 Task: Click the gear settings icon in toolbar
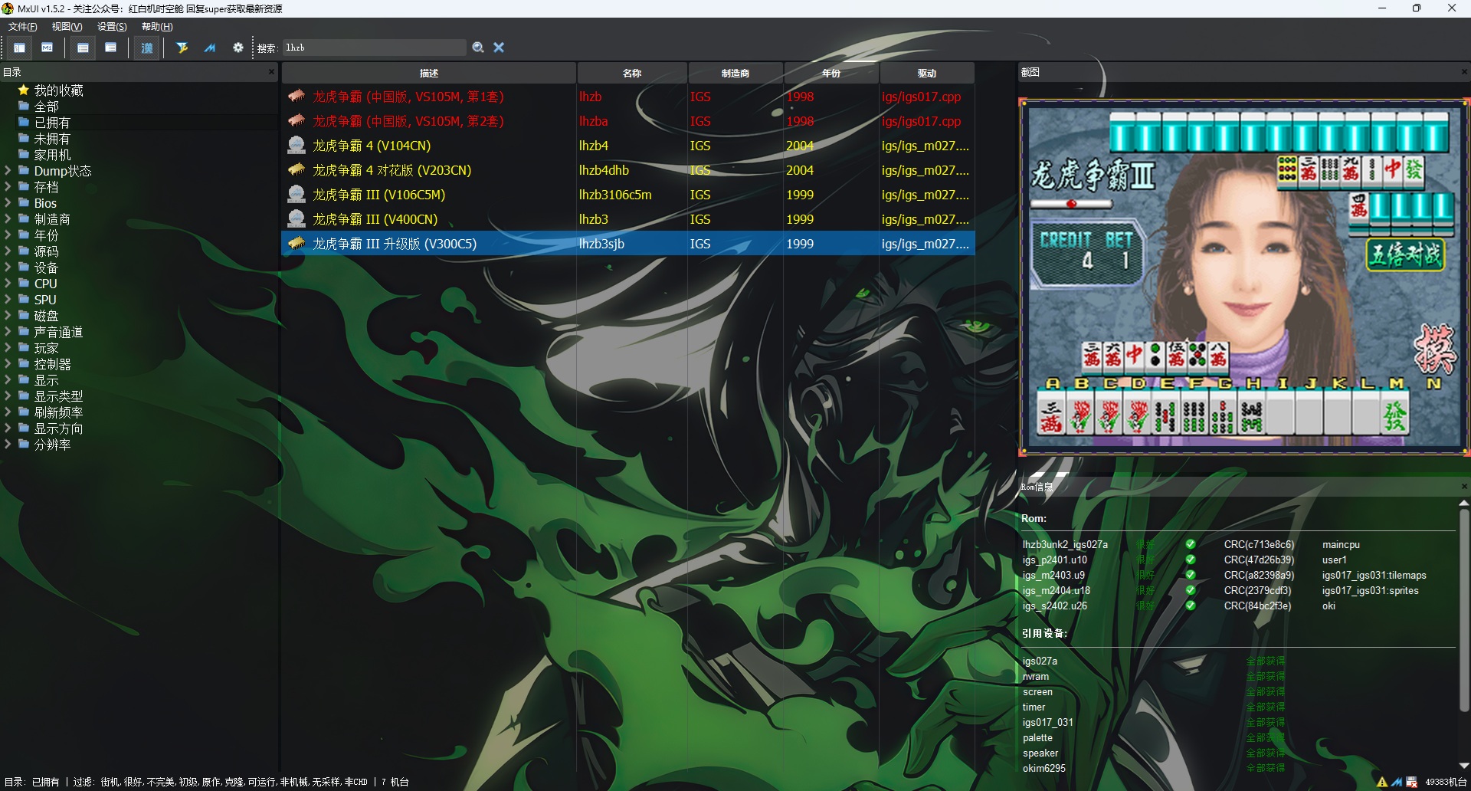(238, 48)
